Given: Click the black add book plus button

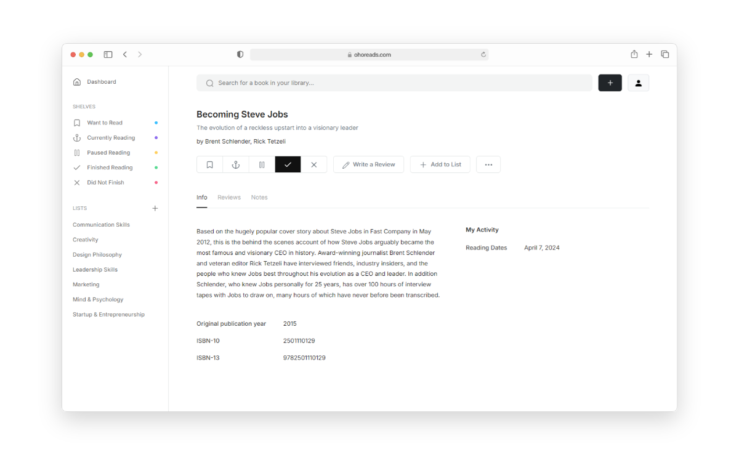Looking at the screenshot, I should (x=610, y=83).
